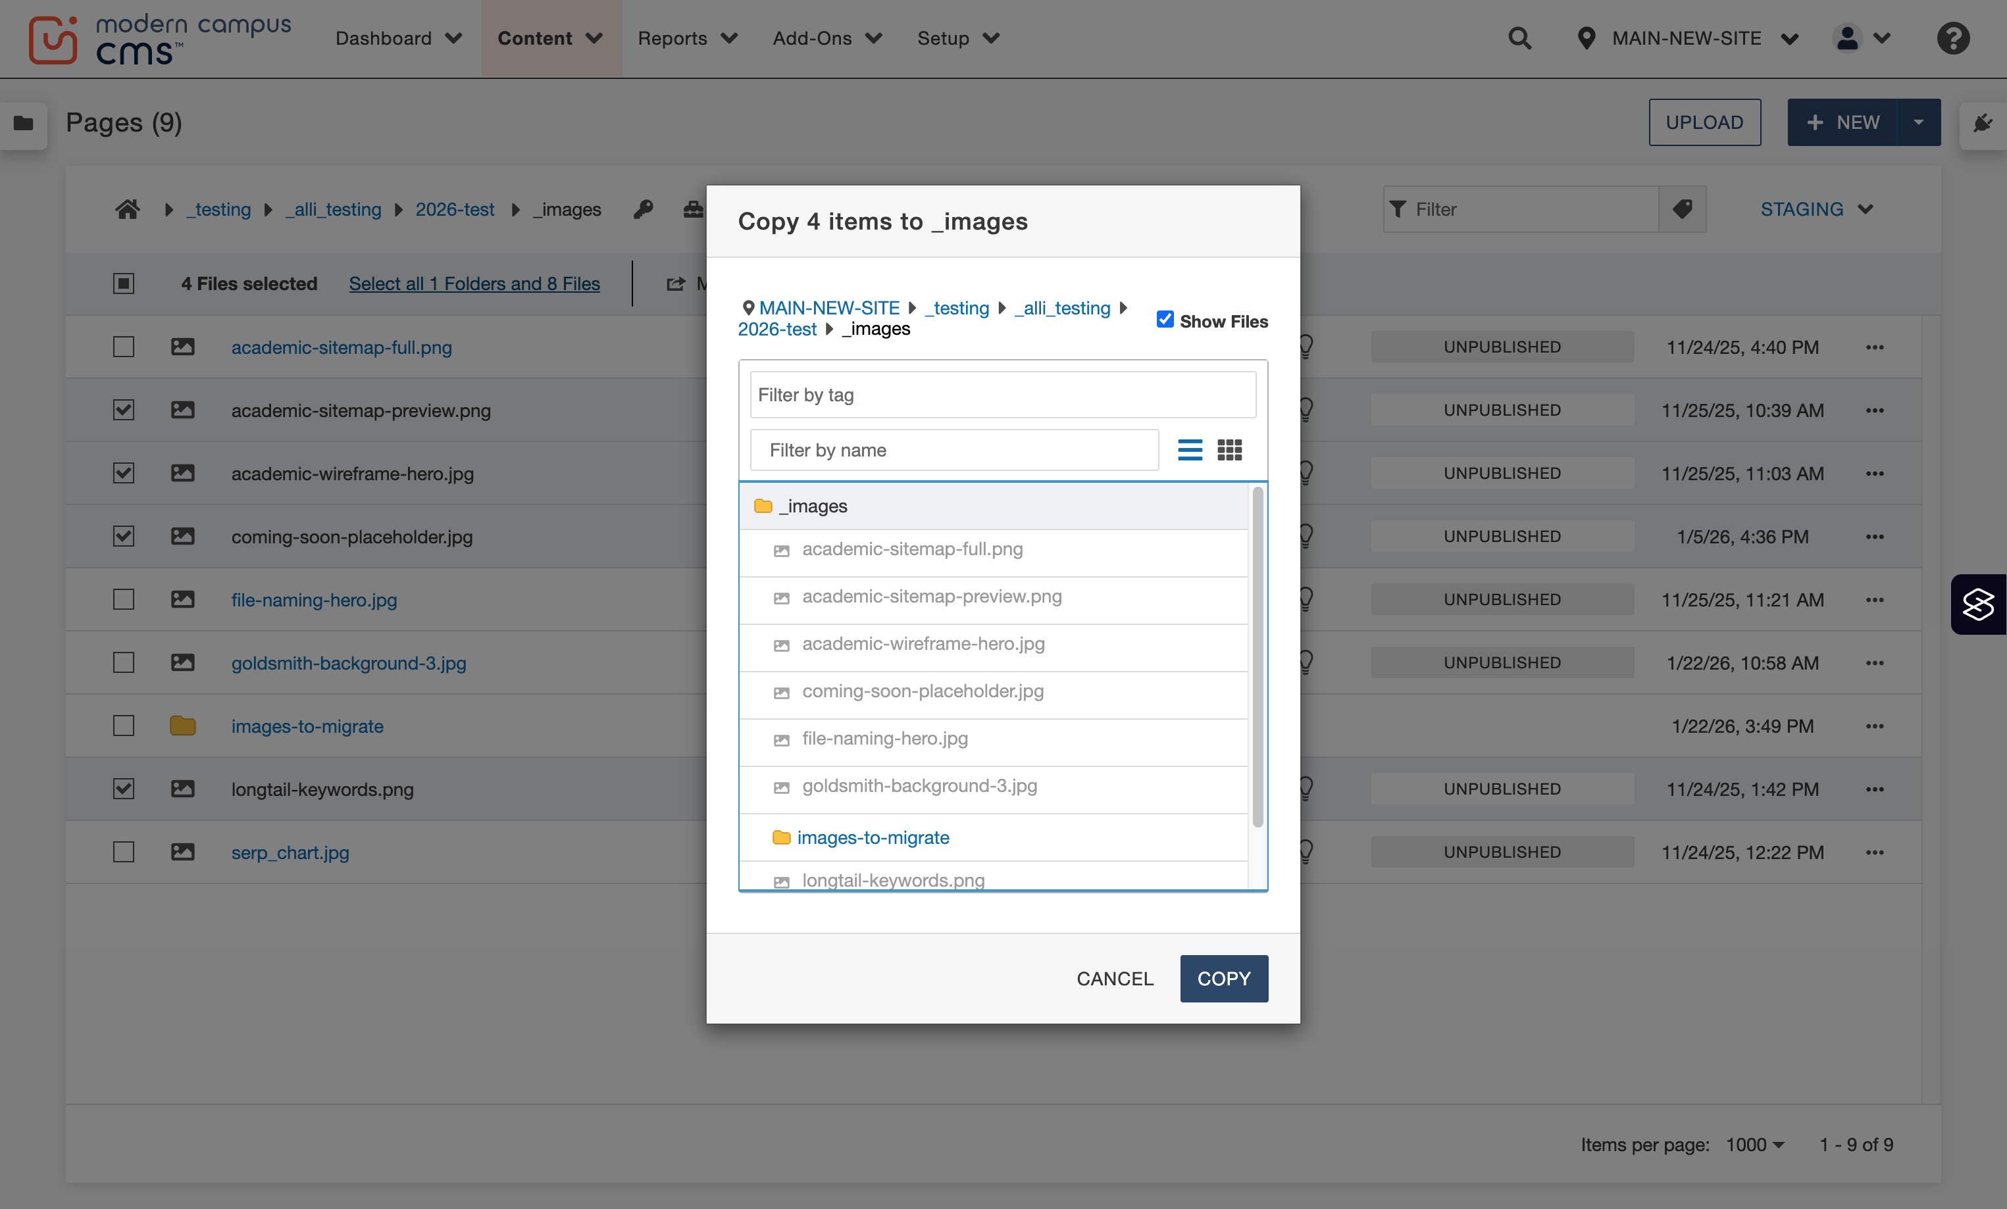Uncheck the coming-soon-placeholder.jpg checkbox
The image size is (2007, 1209).
(123, 537)
